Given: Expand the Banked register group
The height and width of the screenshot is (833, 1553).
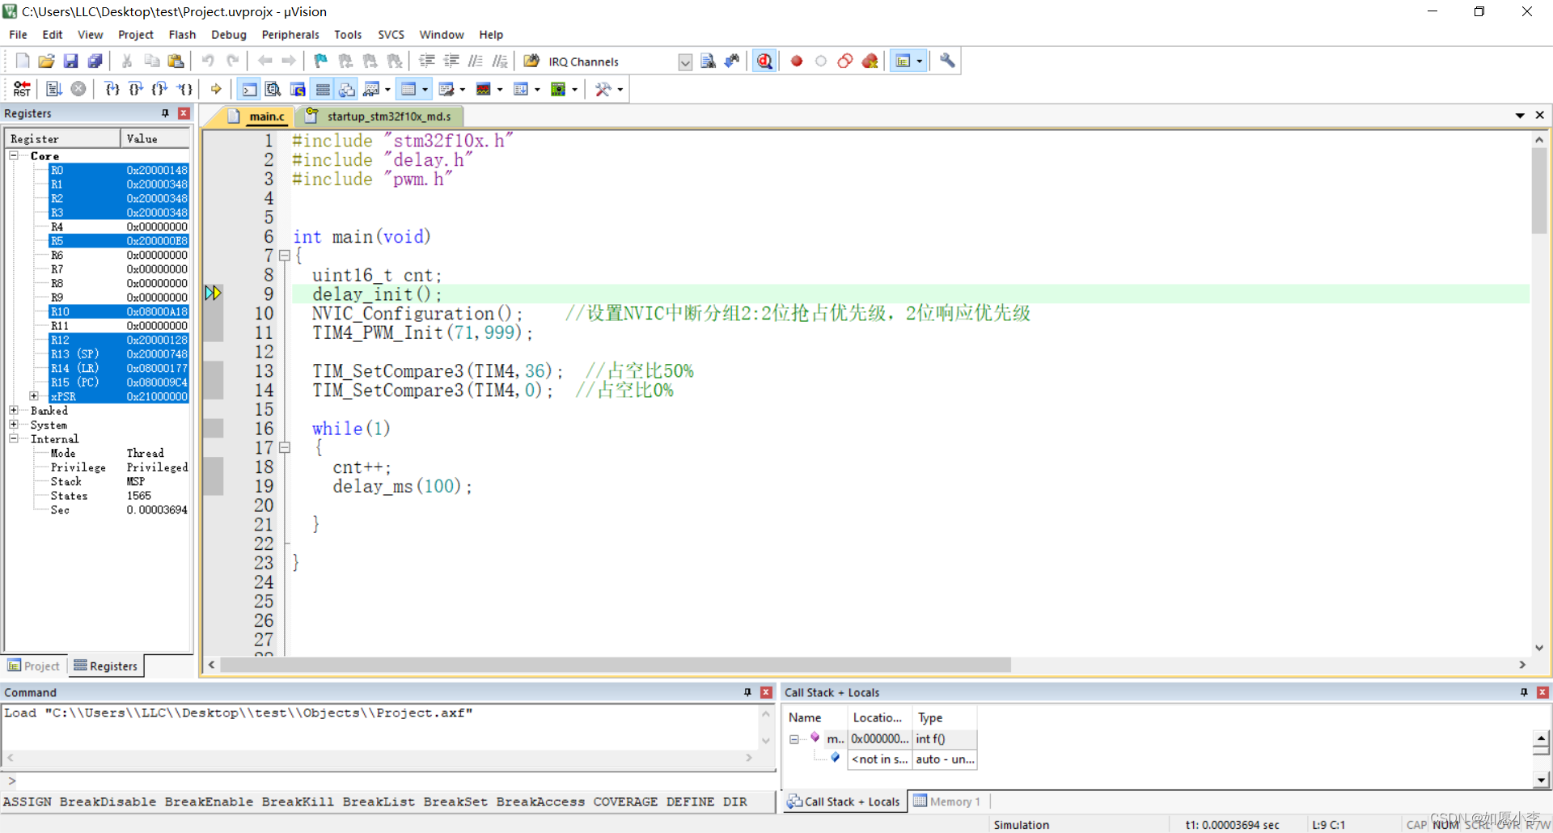Looking at the screenshot, I should coord(14,410).
